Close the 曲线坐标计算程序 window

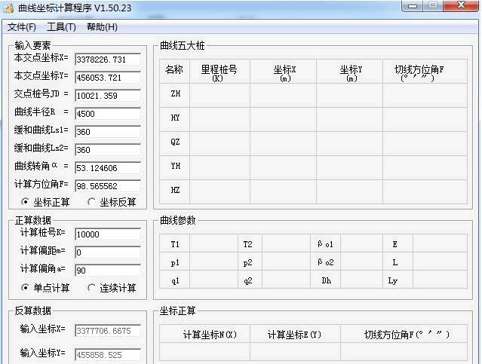461,6
